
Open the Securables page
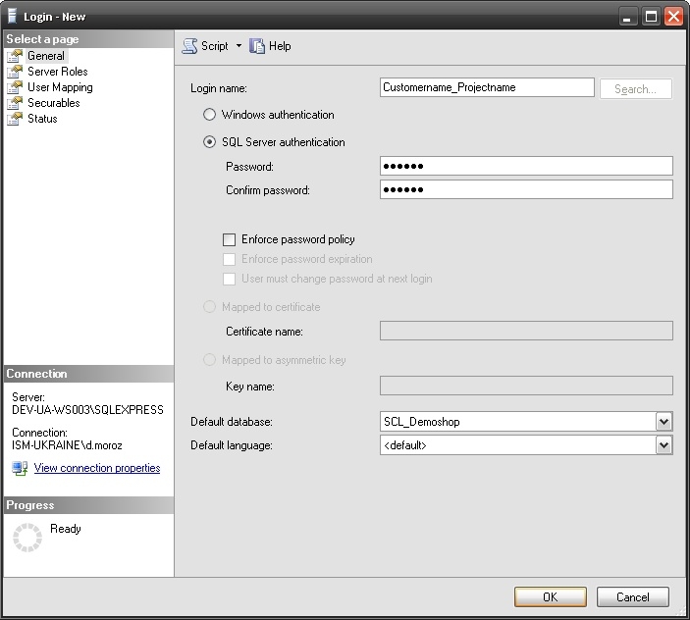54,103
